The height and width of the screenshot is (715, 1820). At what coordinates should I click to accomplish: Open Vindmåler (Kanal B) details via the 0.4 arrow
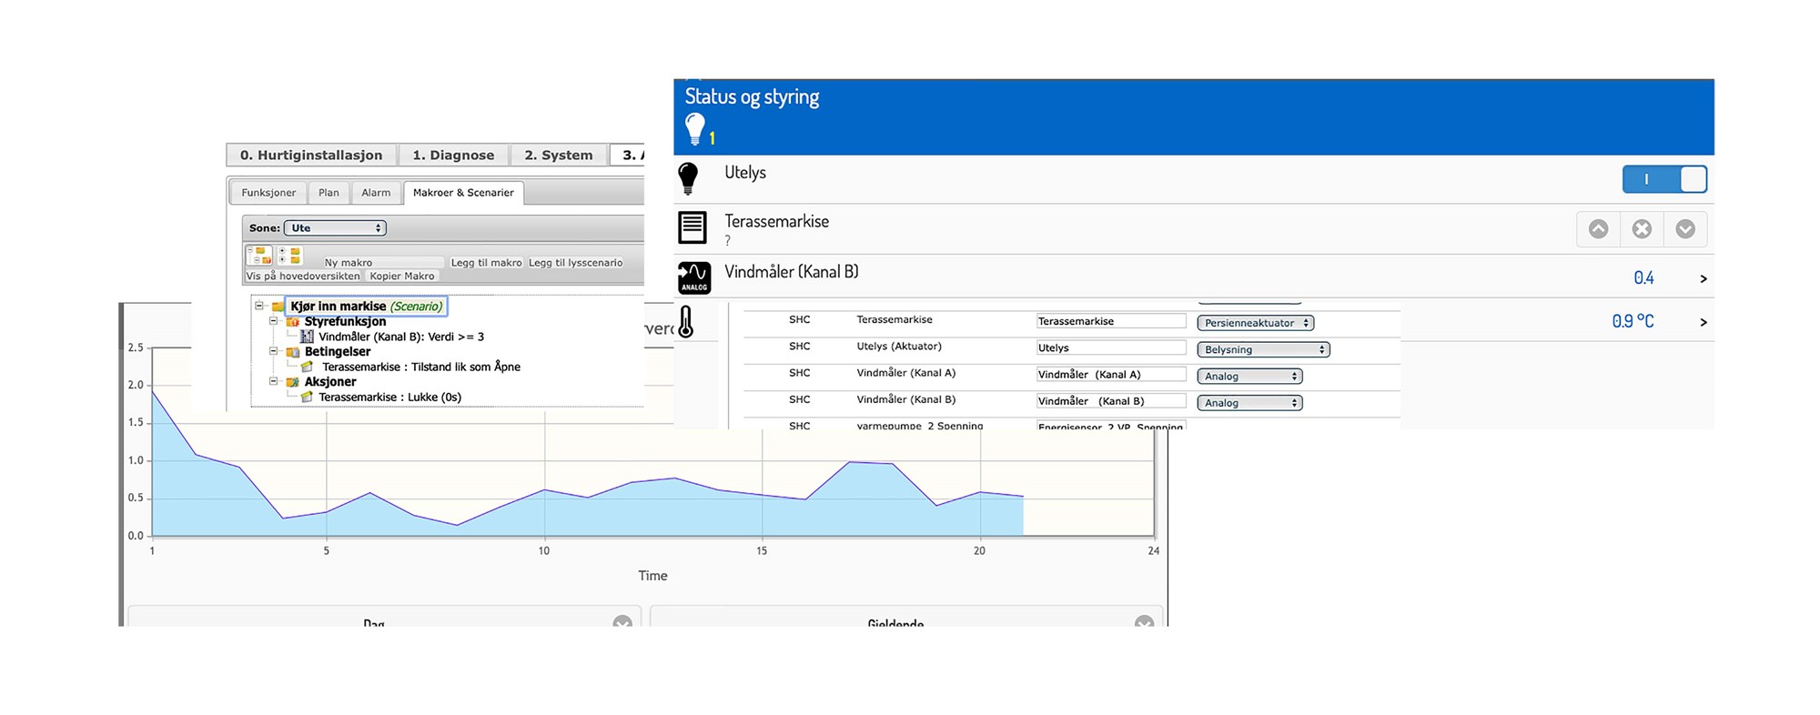point(1704,278)
